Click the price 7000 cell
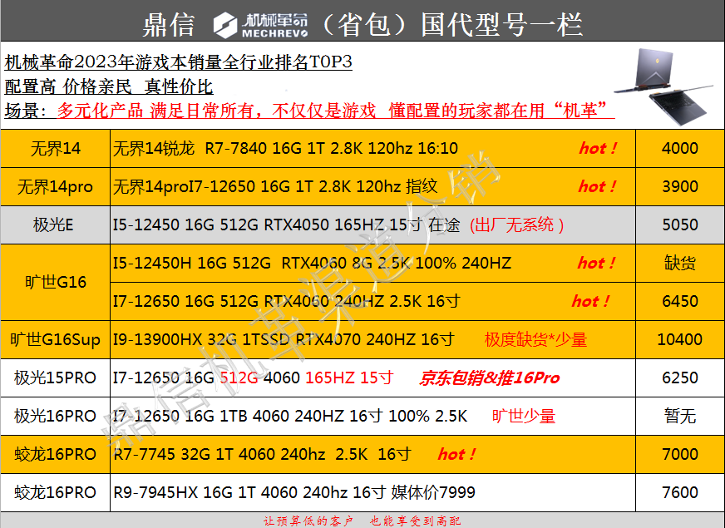Screen dimensions: 725x528 [x=680, y=455]
